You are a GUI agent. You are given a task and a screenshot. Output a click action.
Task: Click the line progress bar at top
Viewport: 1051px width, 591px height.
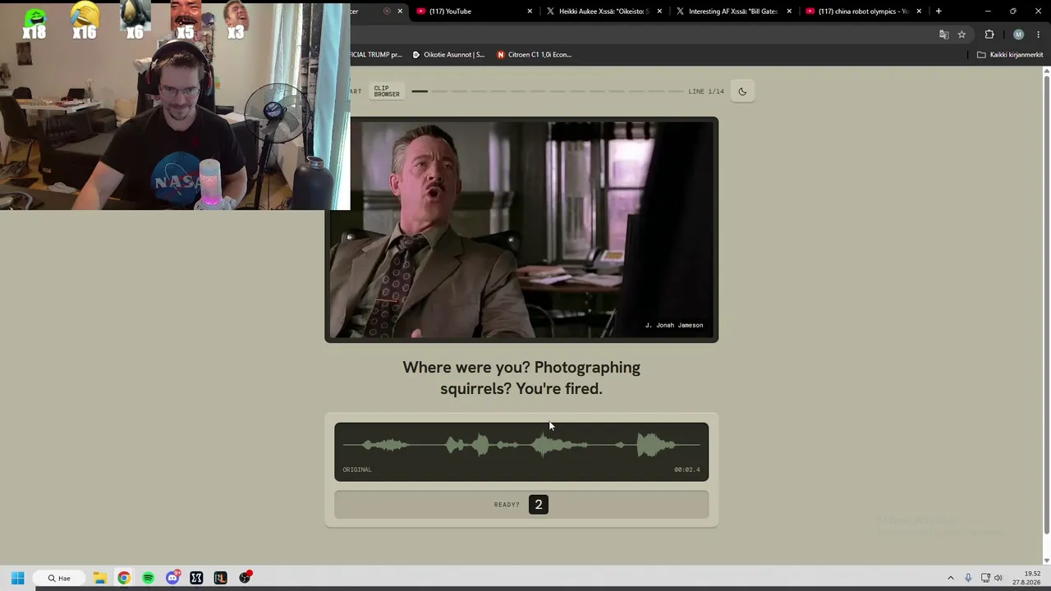tap(547, 91)
